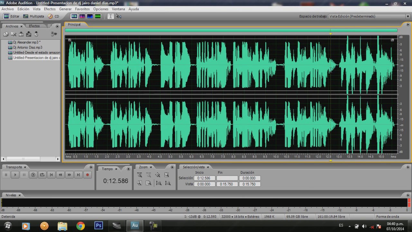Click the Selección Inicio field
The image size is (412, 232).
pos(204,178)
